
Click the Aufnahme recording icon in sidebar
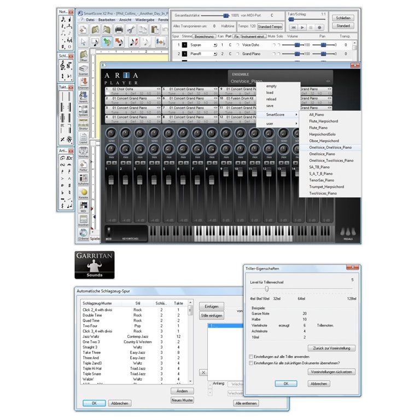point(83,179)
